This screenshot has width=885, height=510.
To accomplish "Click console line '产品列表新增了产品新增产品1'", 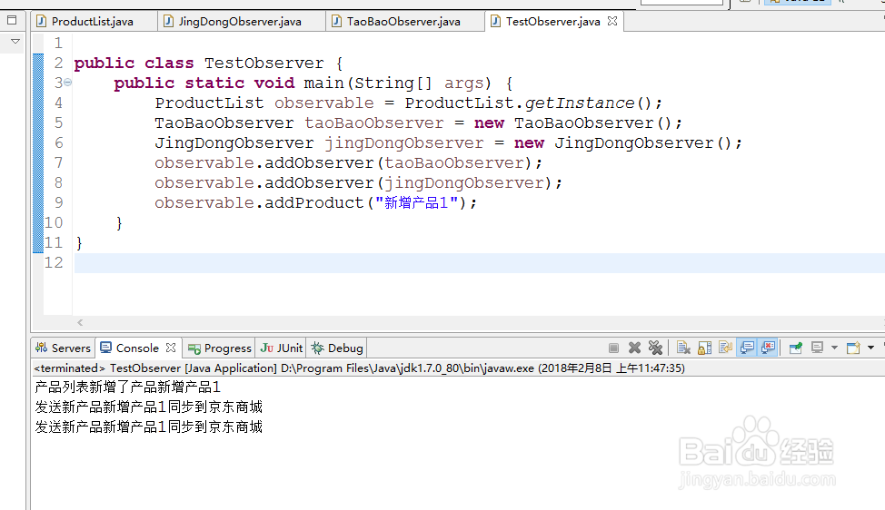I will click(127, 387).
